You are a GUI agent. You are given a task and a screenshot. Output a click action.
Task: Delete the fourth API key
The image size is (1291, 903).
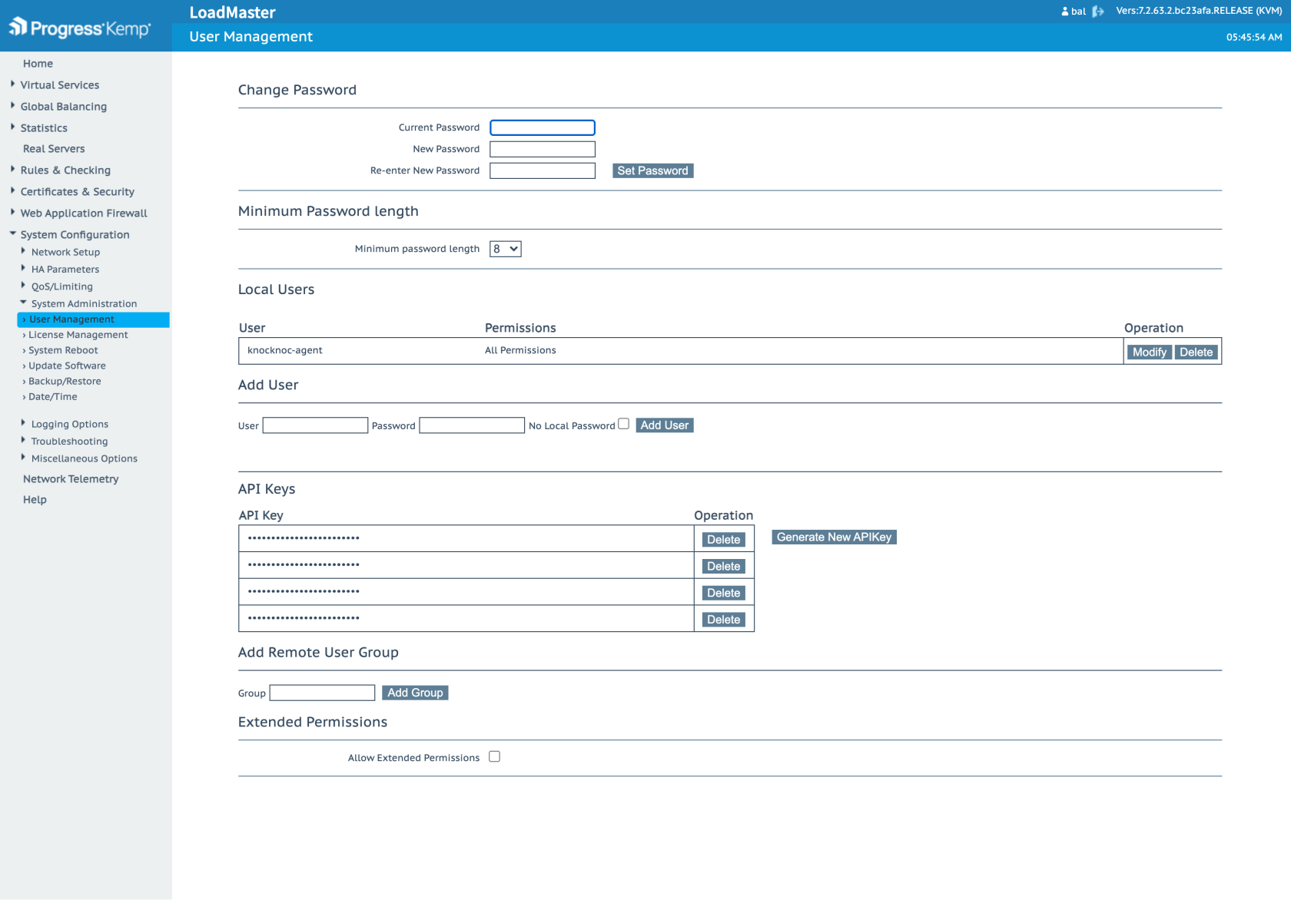[x=724, y=620]
